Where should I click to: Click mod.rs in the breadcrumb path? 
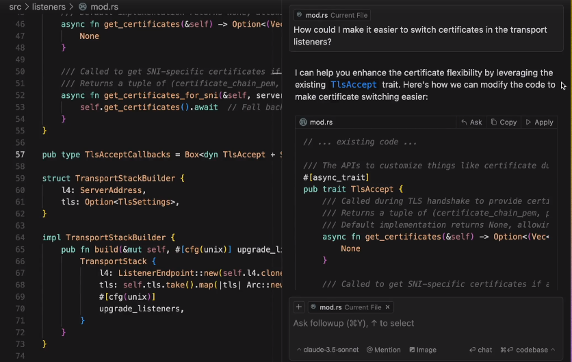click(104, 7)
